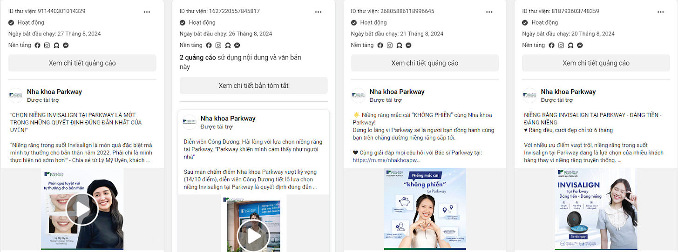Click "Xem chi tiết quảng cáo" for ad 911440301014329
Screen dimensions: 678x252
82,63
